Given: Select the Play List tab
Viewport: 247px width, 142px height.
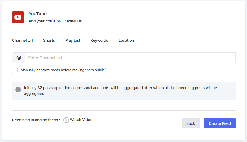Looking at the screenshot, I should click(73, 40).
